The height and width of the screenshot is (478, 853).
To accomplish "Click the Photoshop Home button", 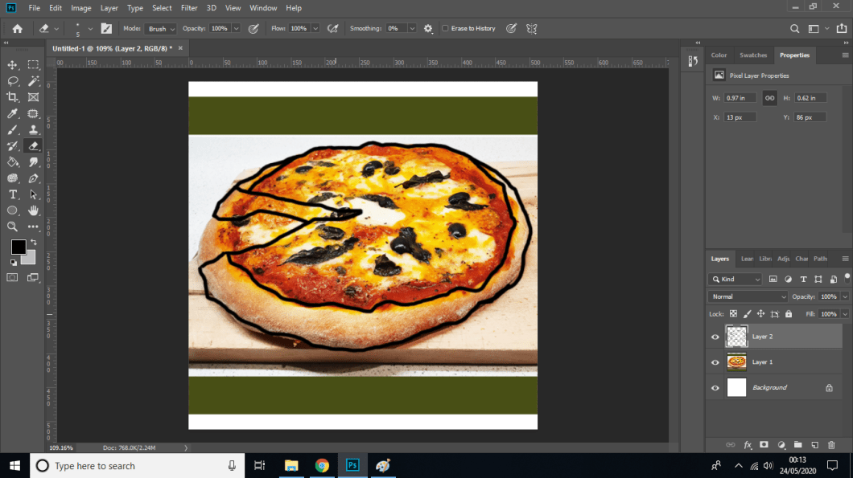I will click(16, 28).
